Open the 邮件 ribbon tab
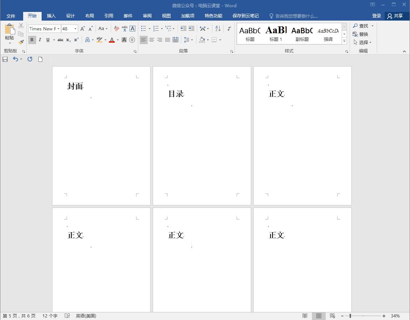This screenshot has width=410, height=320. pyautogui.click(x=128, y=16)
